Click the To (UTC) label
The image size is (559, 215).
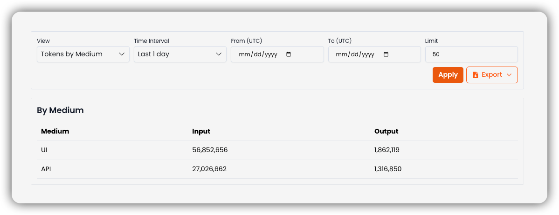340,41
